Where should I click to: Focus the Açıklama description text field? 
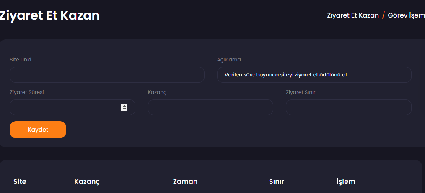pos(314,75)
